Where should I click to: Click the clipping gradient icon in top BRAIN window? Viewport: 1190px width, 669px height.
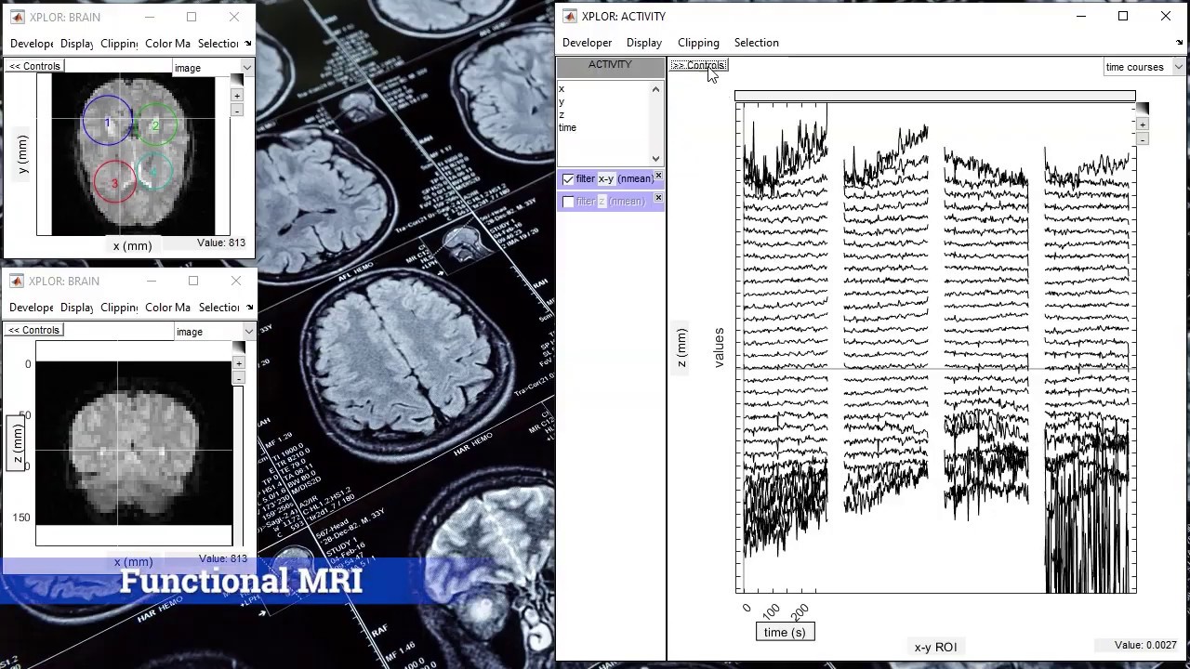(x=237, y=82)
